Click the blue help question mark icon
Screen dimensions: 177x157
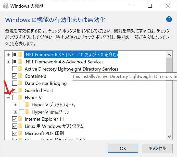169,19
